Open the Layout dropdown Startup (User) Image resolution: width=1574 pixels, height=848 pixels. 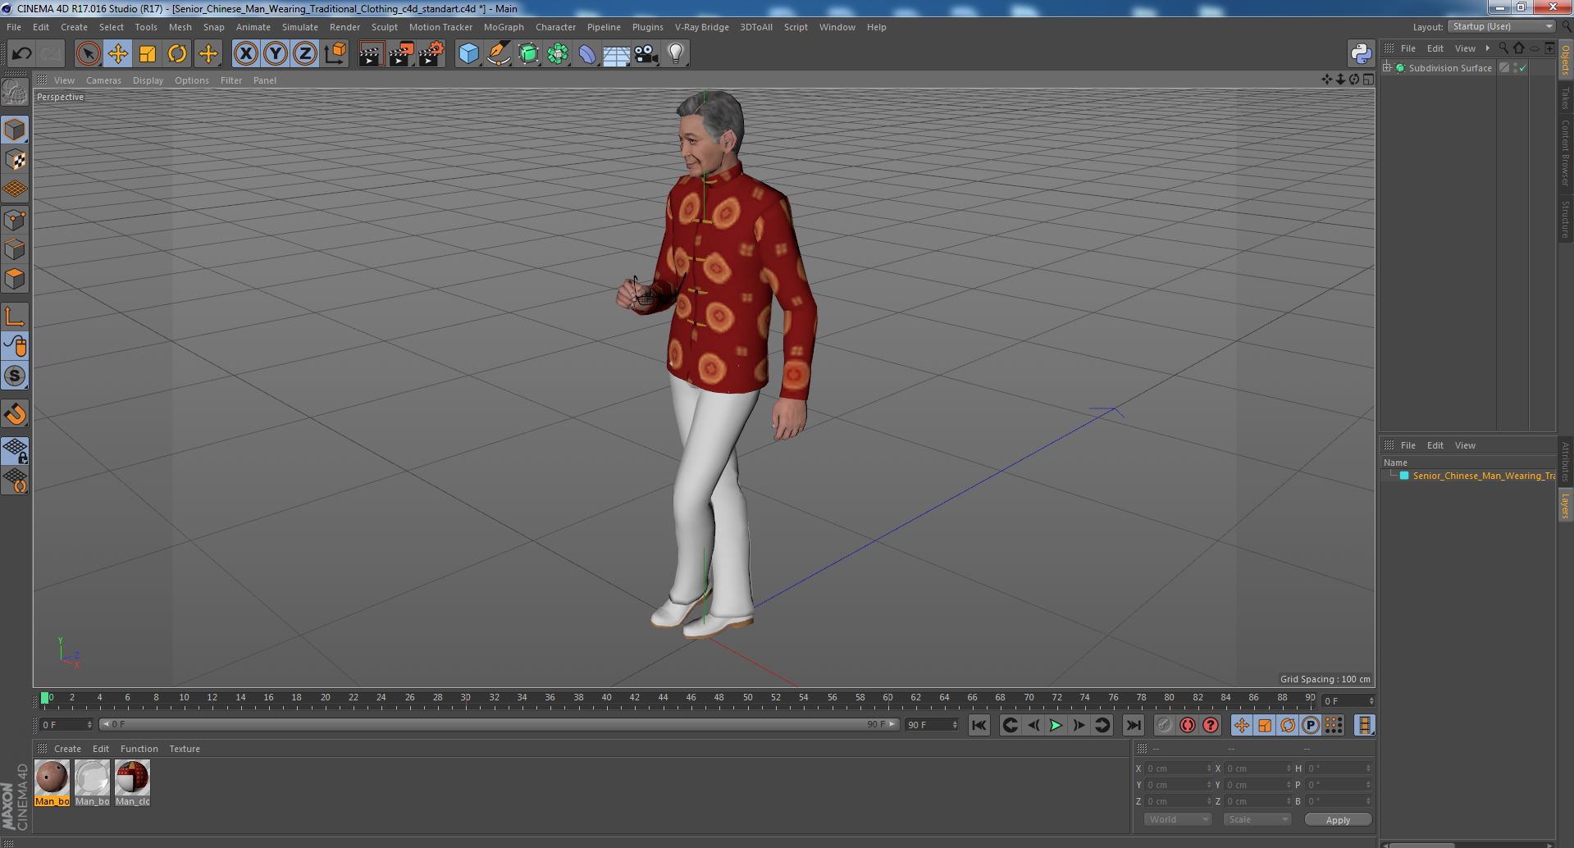coord(1501,26)
